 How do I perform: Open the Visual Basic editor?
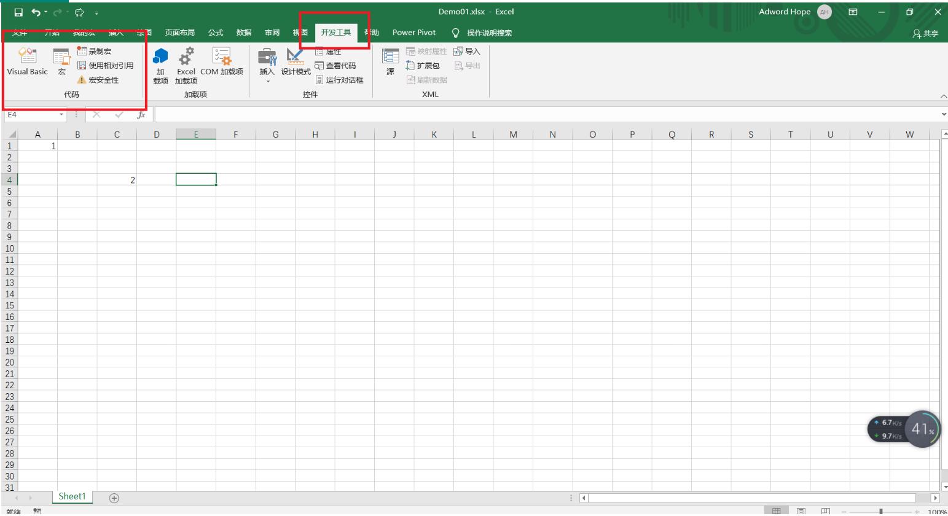pyautogui.click(x=27, y=62)
